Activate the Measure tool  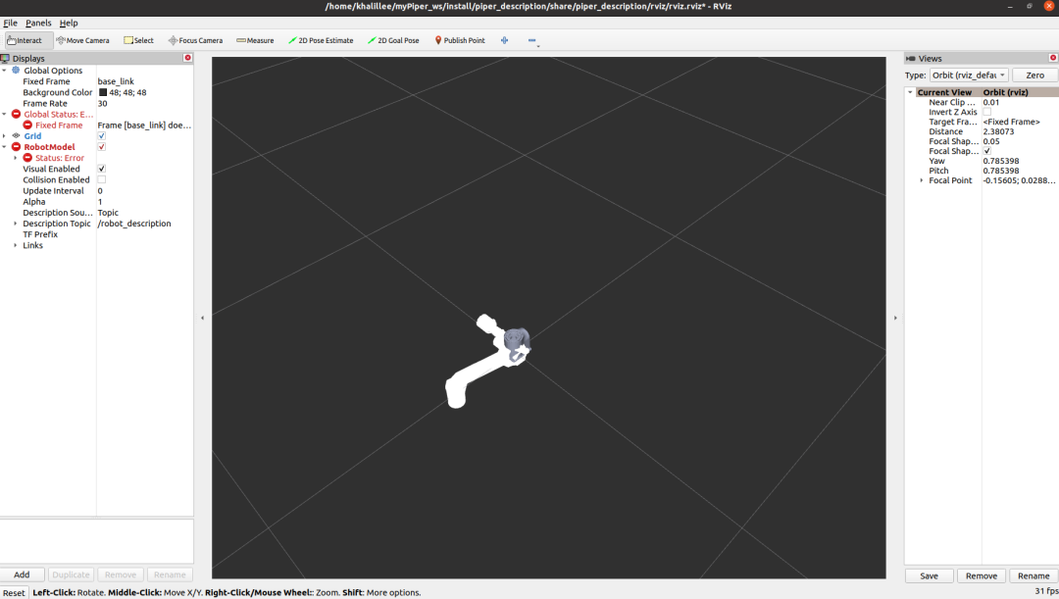(255, 40)
